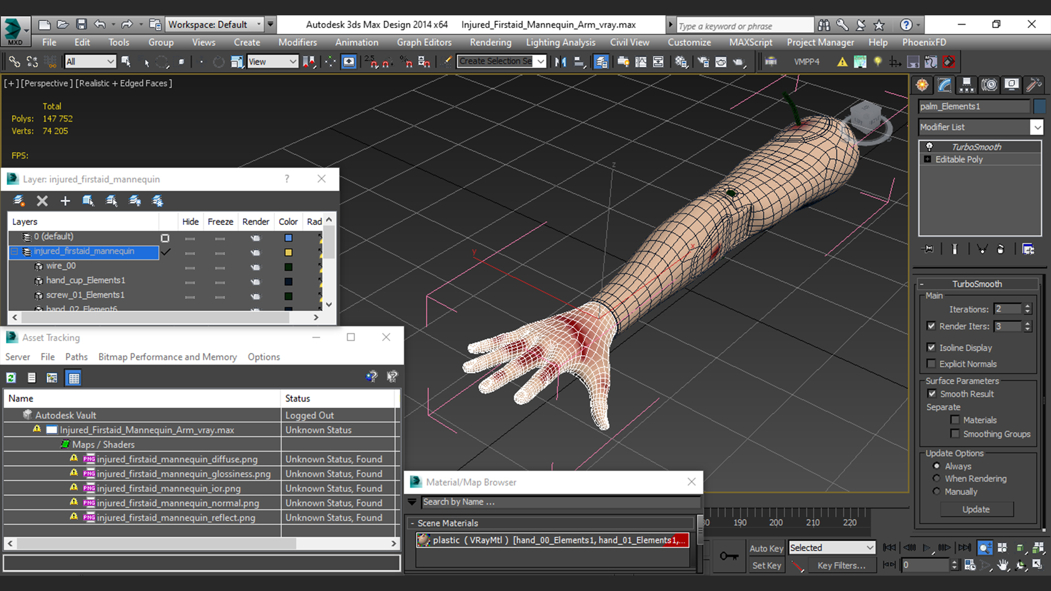
Task: Open the Graph Editors menu
Action: tap(424, 42)
